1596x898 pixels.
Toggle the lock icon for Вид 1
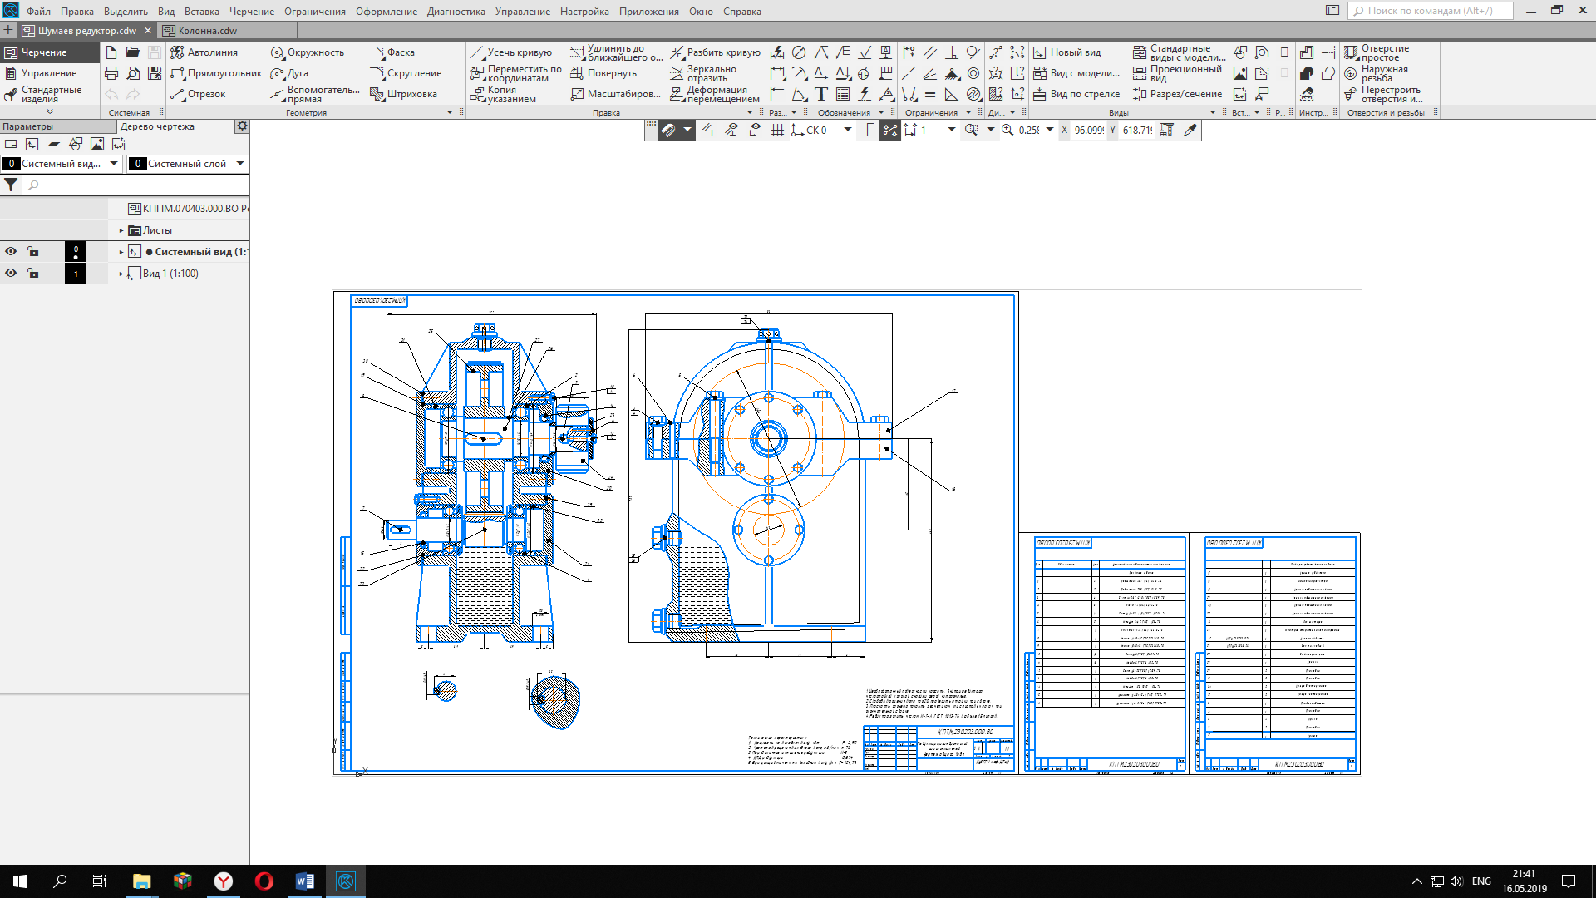click(x=33, y=273)
